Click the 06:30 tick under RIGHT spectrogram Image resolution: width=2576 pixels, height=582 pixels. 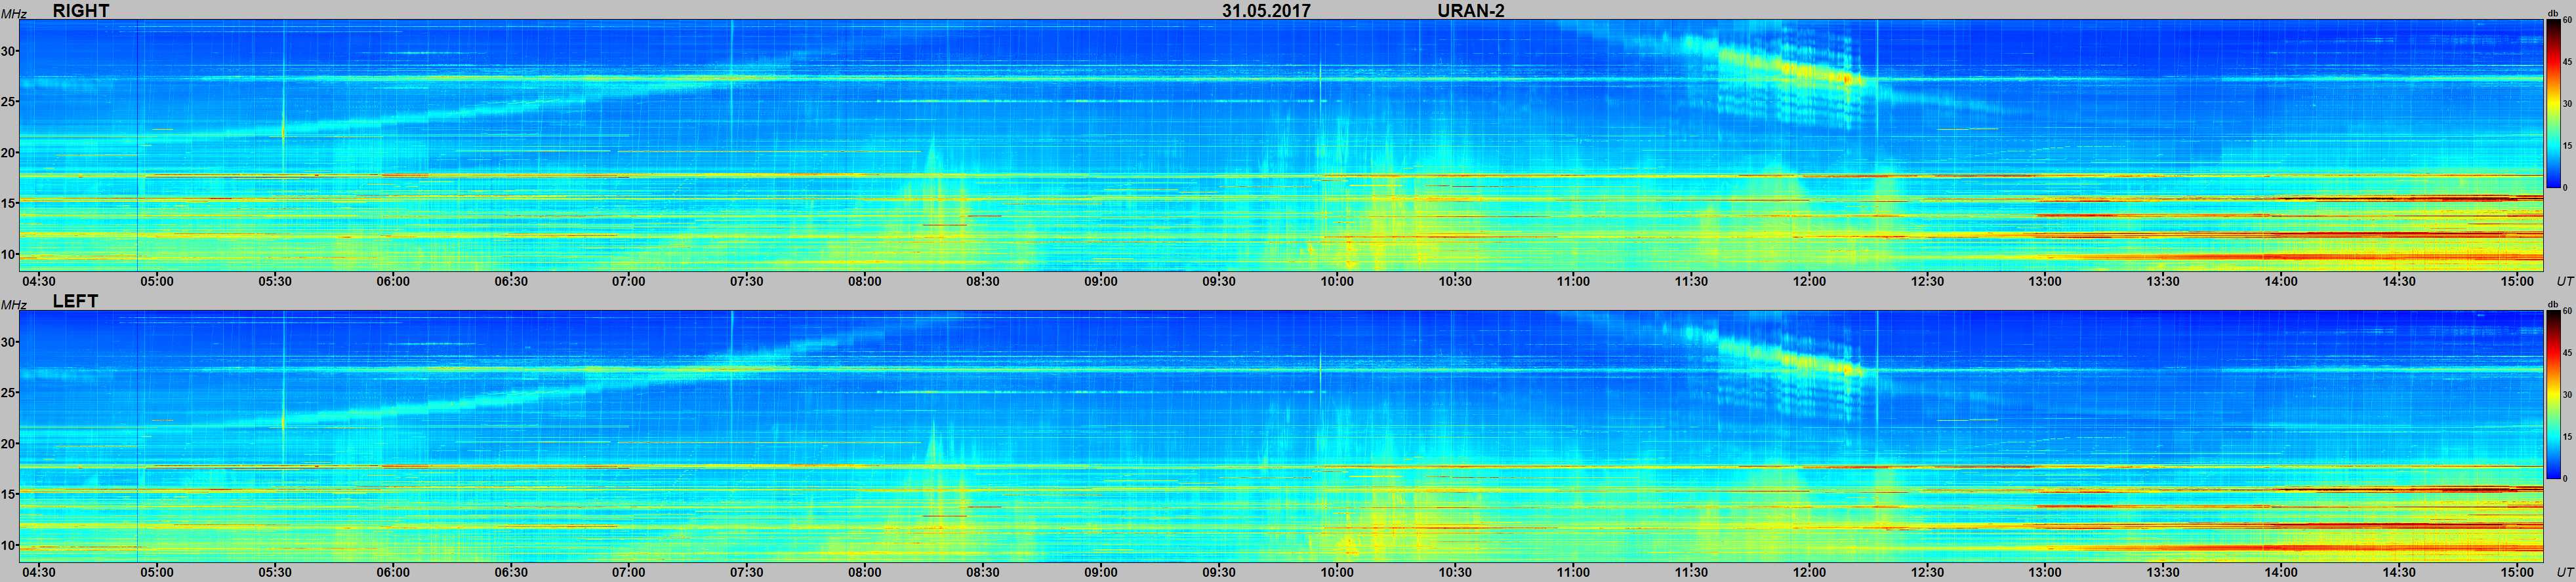511,282
